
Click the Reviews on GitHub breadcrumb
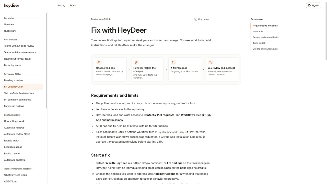[x=101, y=19]
